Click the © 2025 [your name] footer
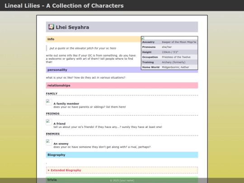The height and width of the screenshot is (183, 244). [122, 180]
